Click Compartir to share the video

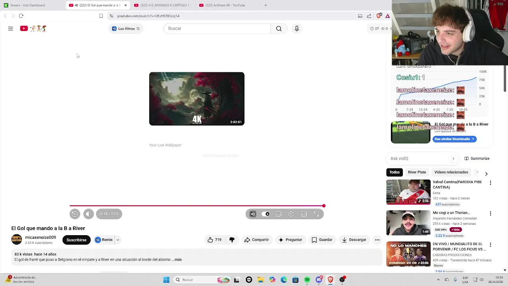pos(256,240)
